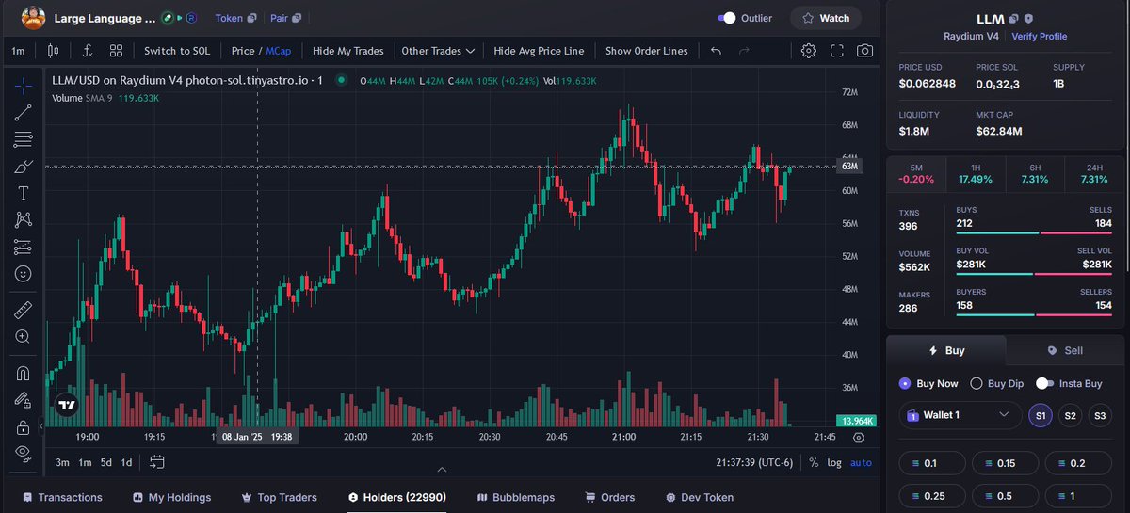Open the Bubblemaps tab
The image size is (1130, 513).
tap(516, 497)
